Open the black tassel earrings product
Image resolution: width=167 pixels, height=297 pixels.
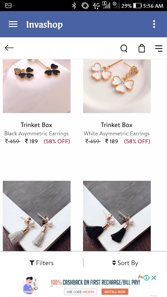pos(117,216)
